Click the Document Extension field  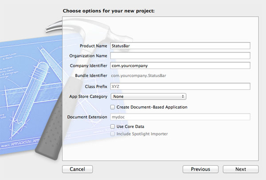pyautogui.click(x=180, y=117)
